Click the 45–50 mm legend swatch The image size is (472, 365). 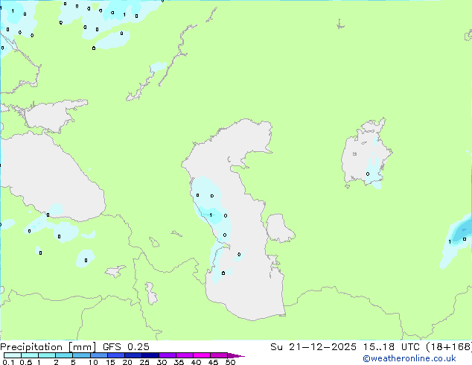tap(219, 355)
